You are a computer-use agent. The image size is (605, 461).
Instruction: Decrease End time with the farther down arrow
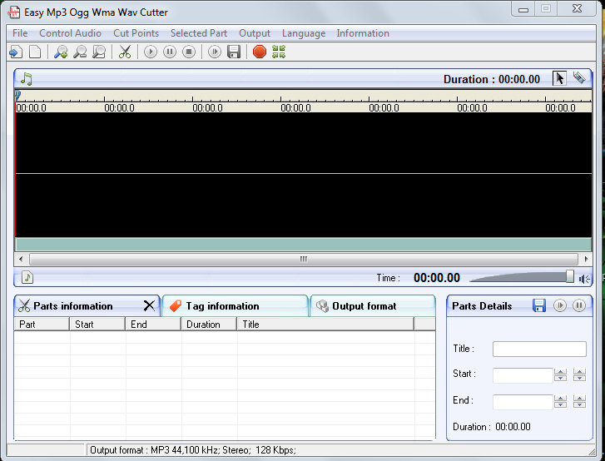[x=579, y=404]
